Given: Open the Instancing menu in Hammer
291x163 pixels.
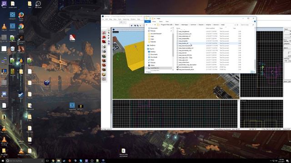Looking at the screenshot, I should tap(125, 19).
